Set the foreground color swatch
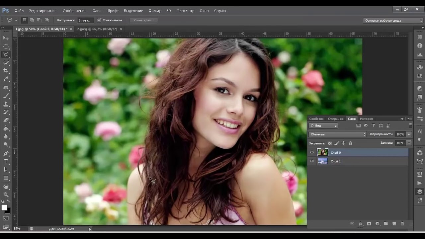Viewport: 425px width, 239px height. [x=4, y=207]
